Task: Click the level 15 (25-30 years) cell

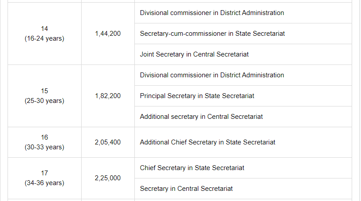Action: coord(44,96)
